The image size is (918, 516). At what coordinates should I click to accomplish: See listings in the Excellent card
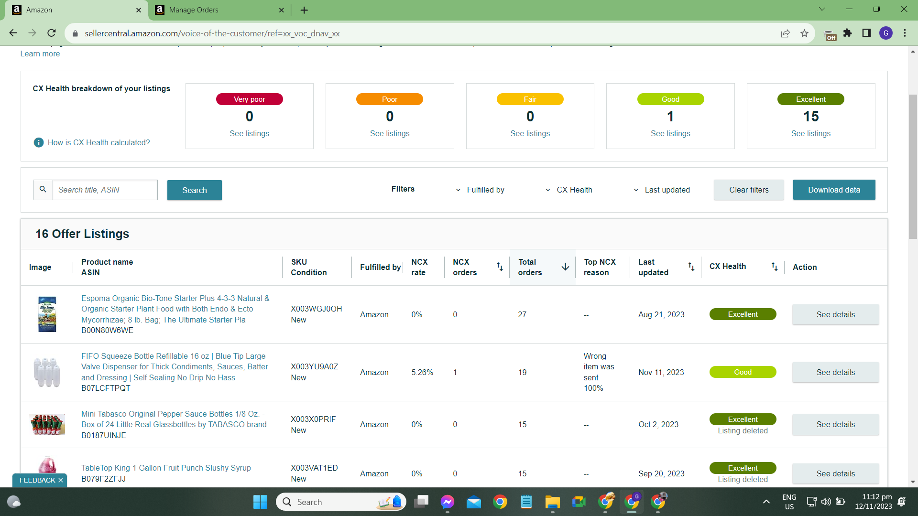[810, 133]
